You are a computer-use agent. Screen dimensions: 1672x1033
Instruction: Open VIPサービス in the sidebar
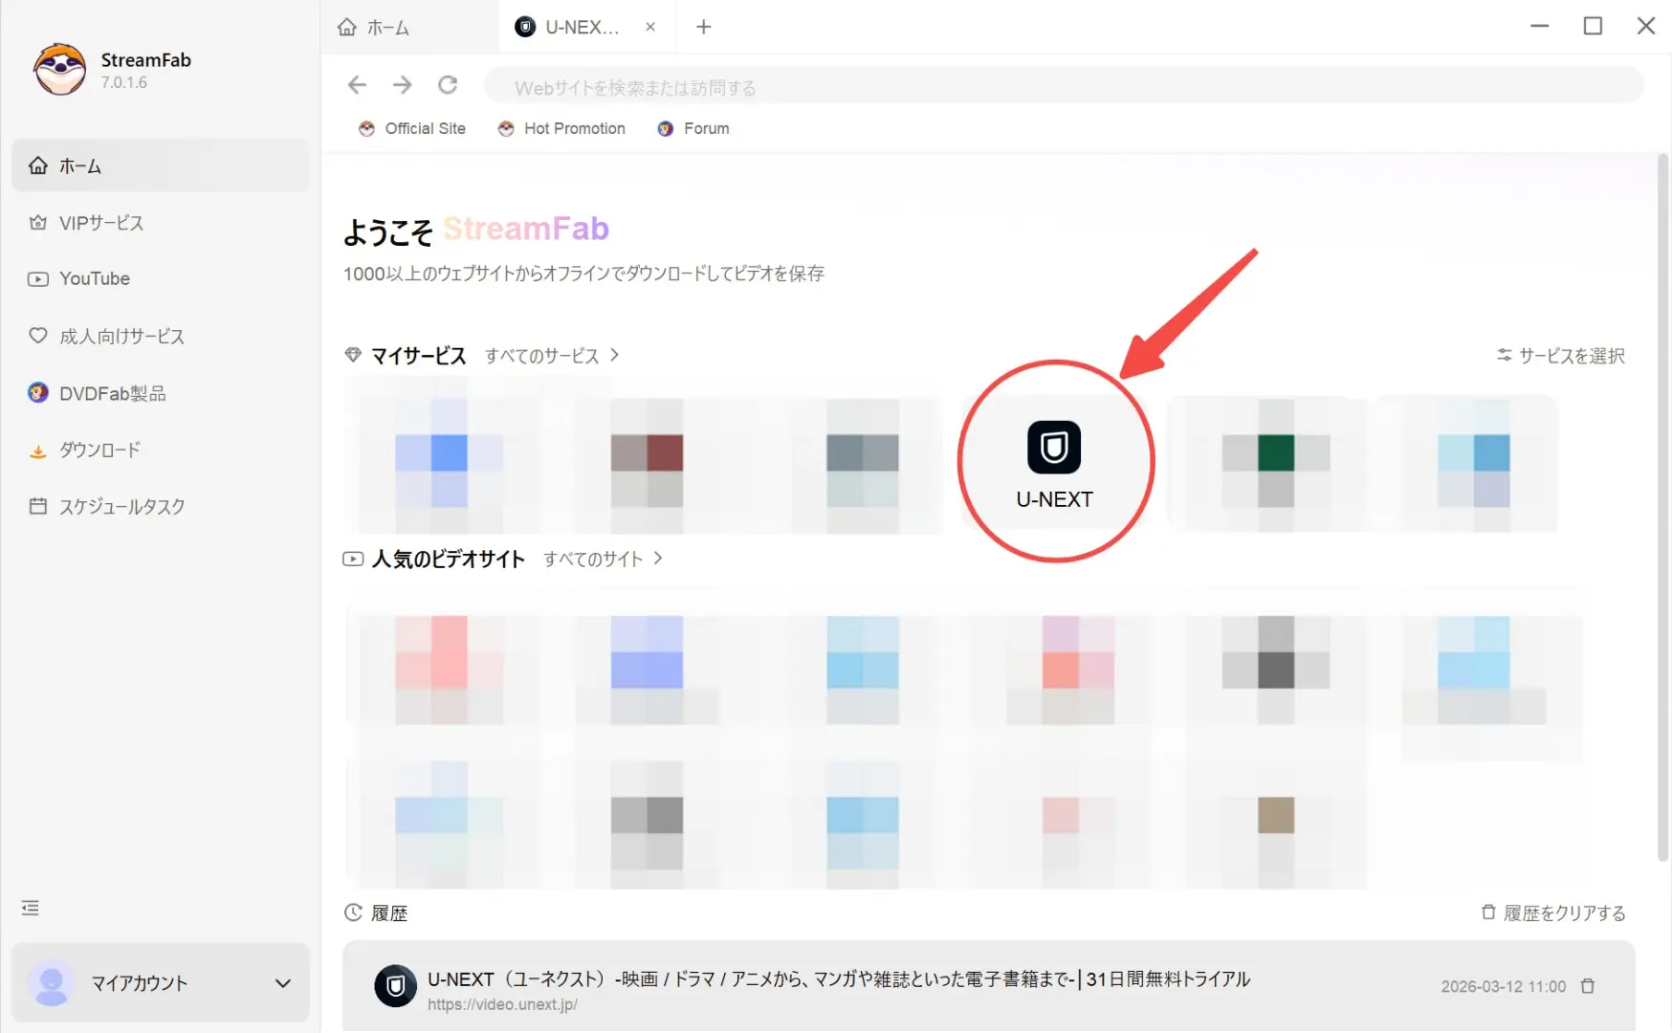pyautogui.click(x=161, y=223)
